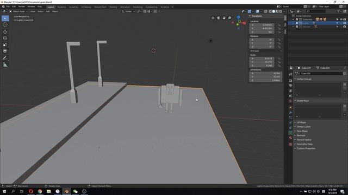The image size is (348, 195).
Task: Open the Physics properties tab
Action: [x=290, y=123]
